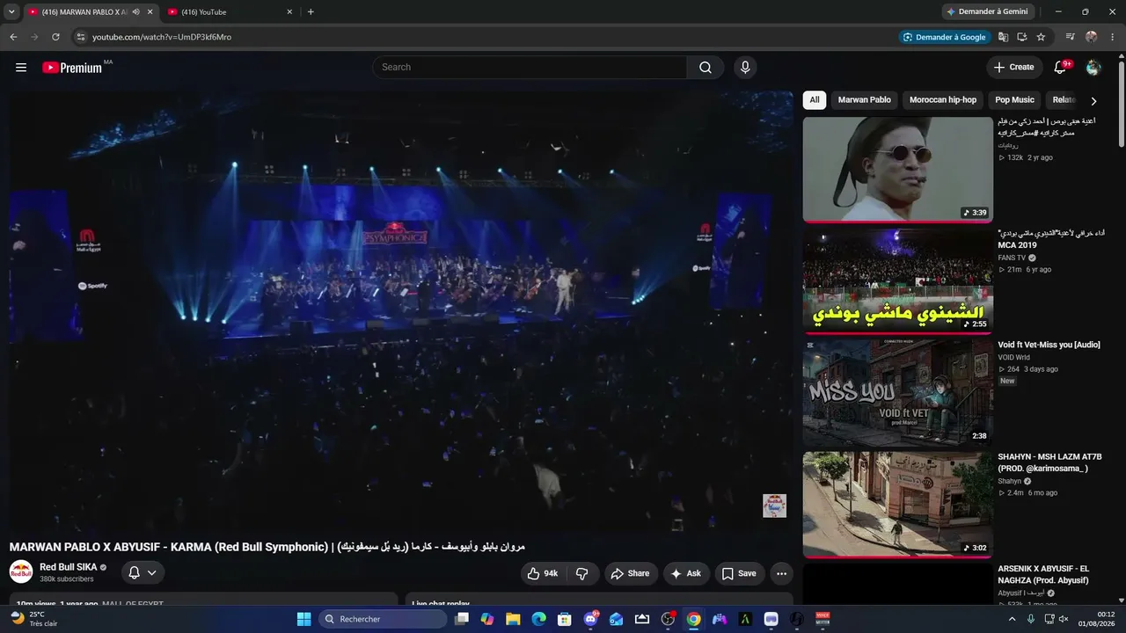Open Microsoft Edge from taskbar

(x=538, y=619)
